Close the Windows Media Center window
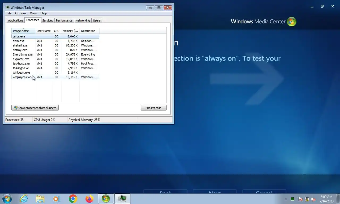Viewport: 340px width, 204px height. click(332, 7)
